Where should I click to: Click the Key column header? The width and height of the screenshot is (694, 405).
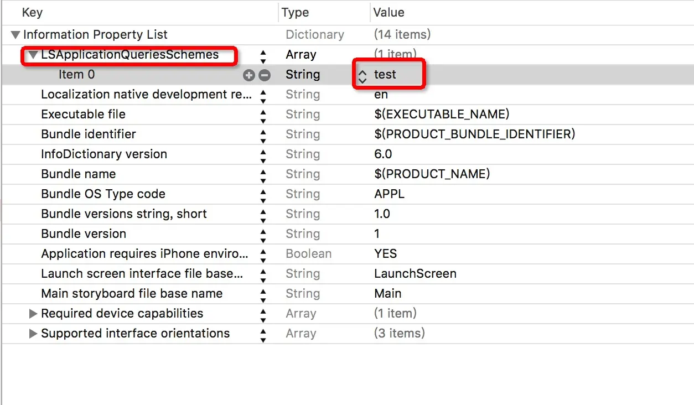[x=32, y=12]
